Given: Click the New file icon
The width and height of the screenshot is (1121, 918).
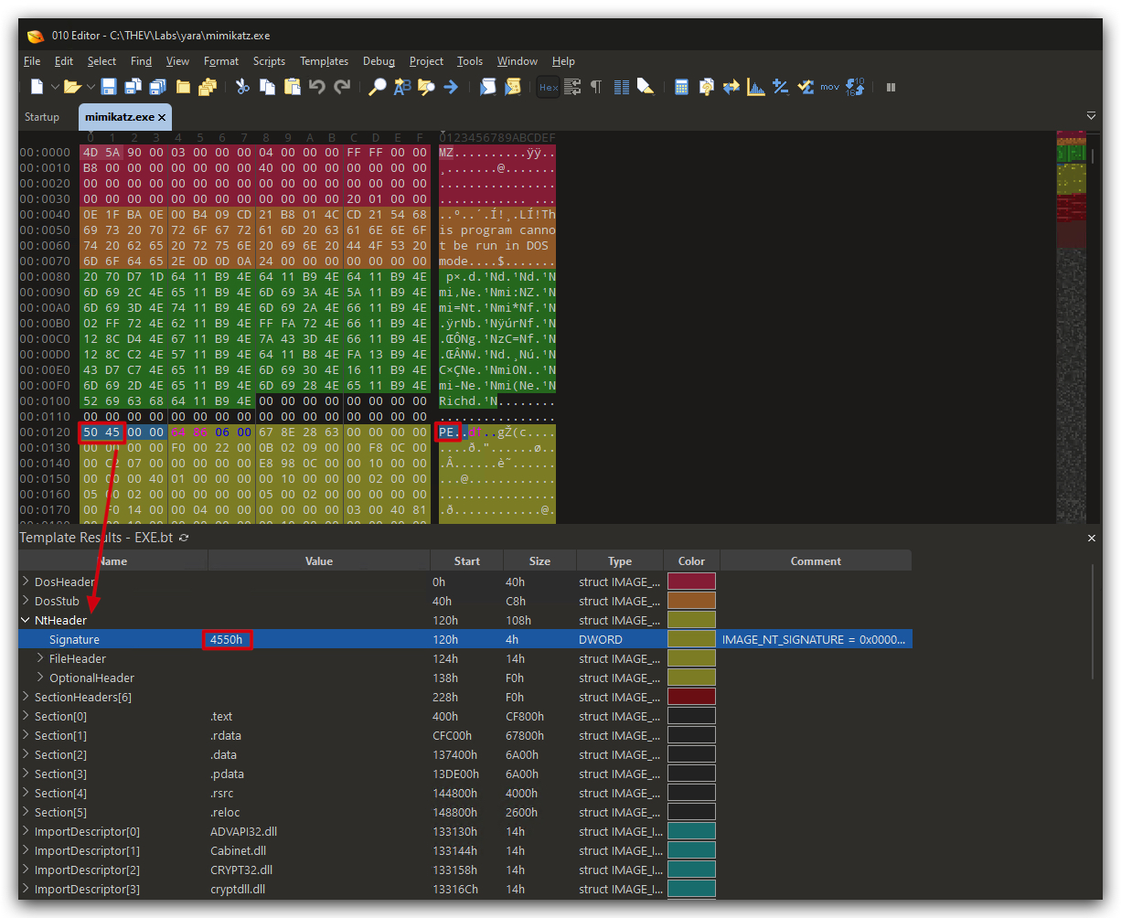Looking at the screenshot, I should pos(37,87).
